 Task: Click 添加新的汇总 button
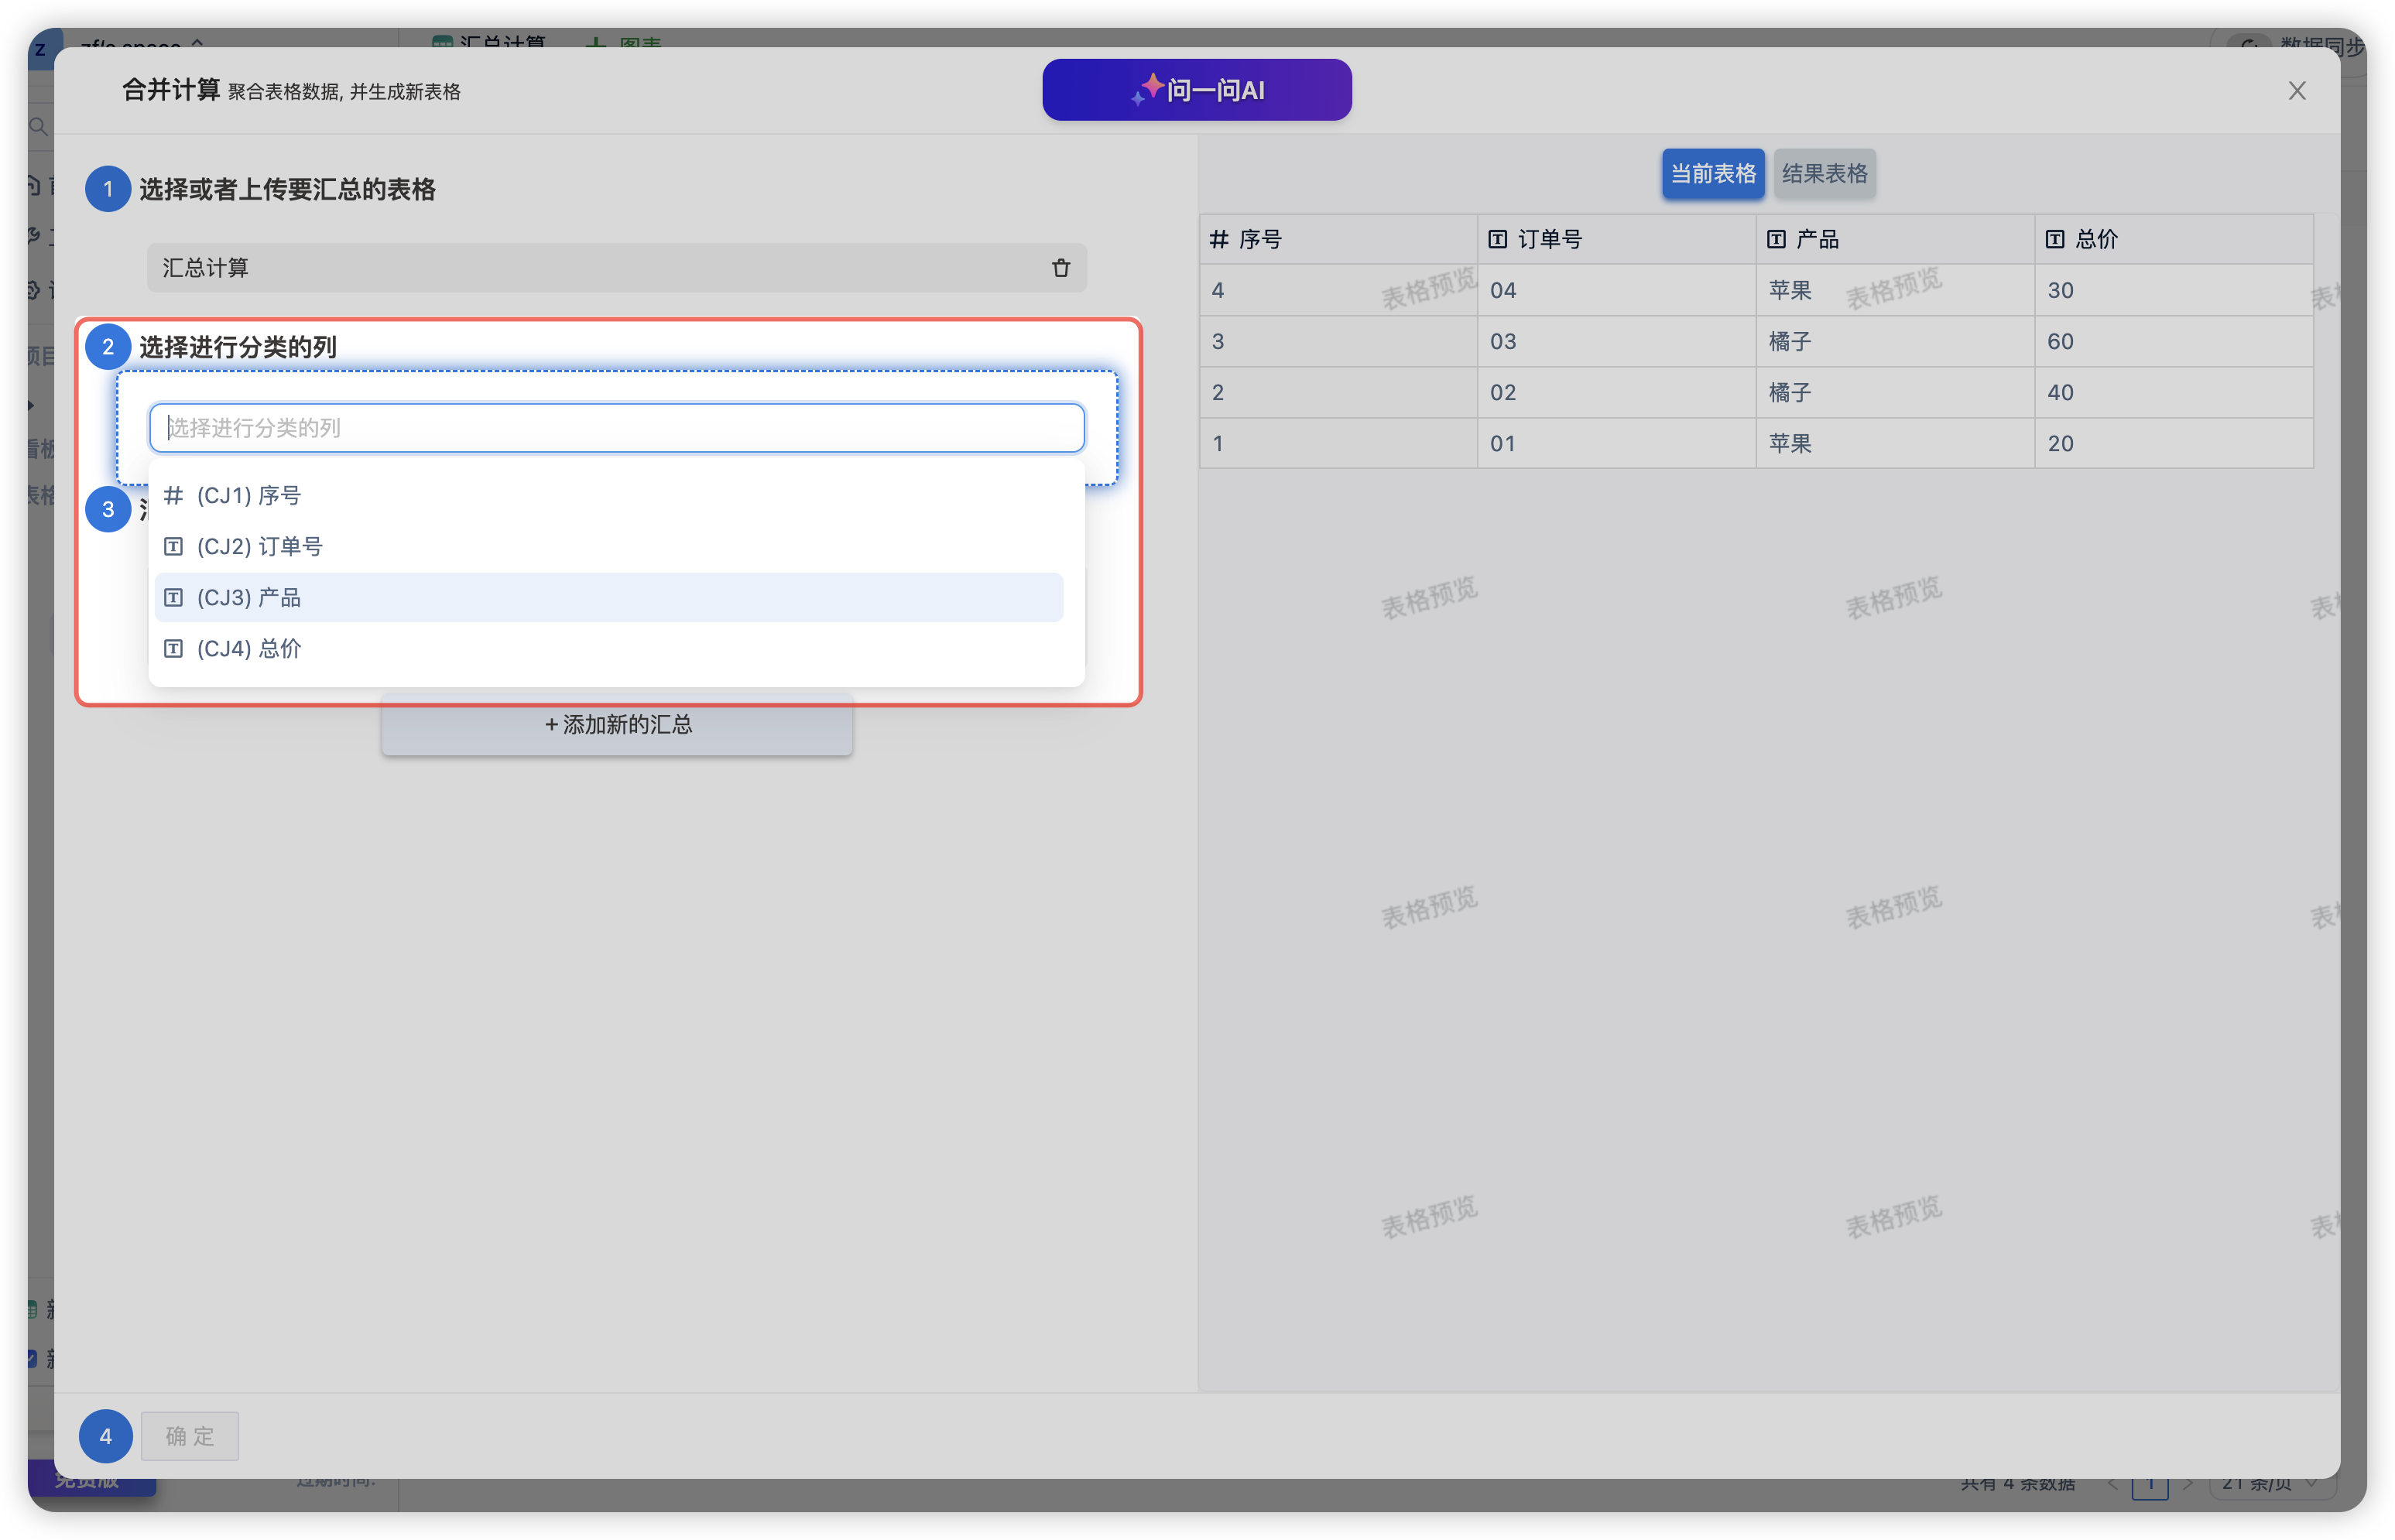[618, 723]
